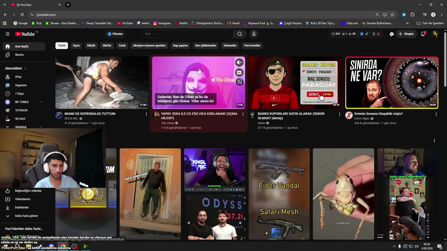The width and height of the screenshot is (447, 251).
Task: Bookmark this page with the star icon
Action: click(392, 15)
